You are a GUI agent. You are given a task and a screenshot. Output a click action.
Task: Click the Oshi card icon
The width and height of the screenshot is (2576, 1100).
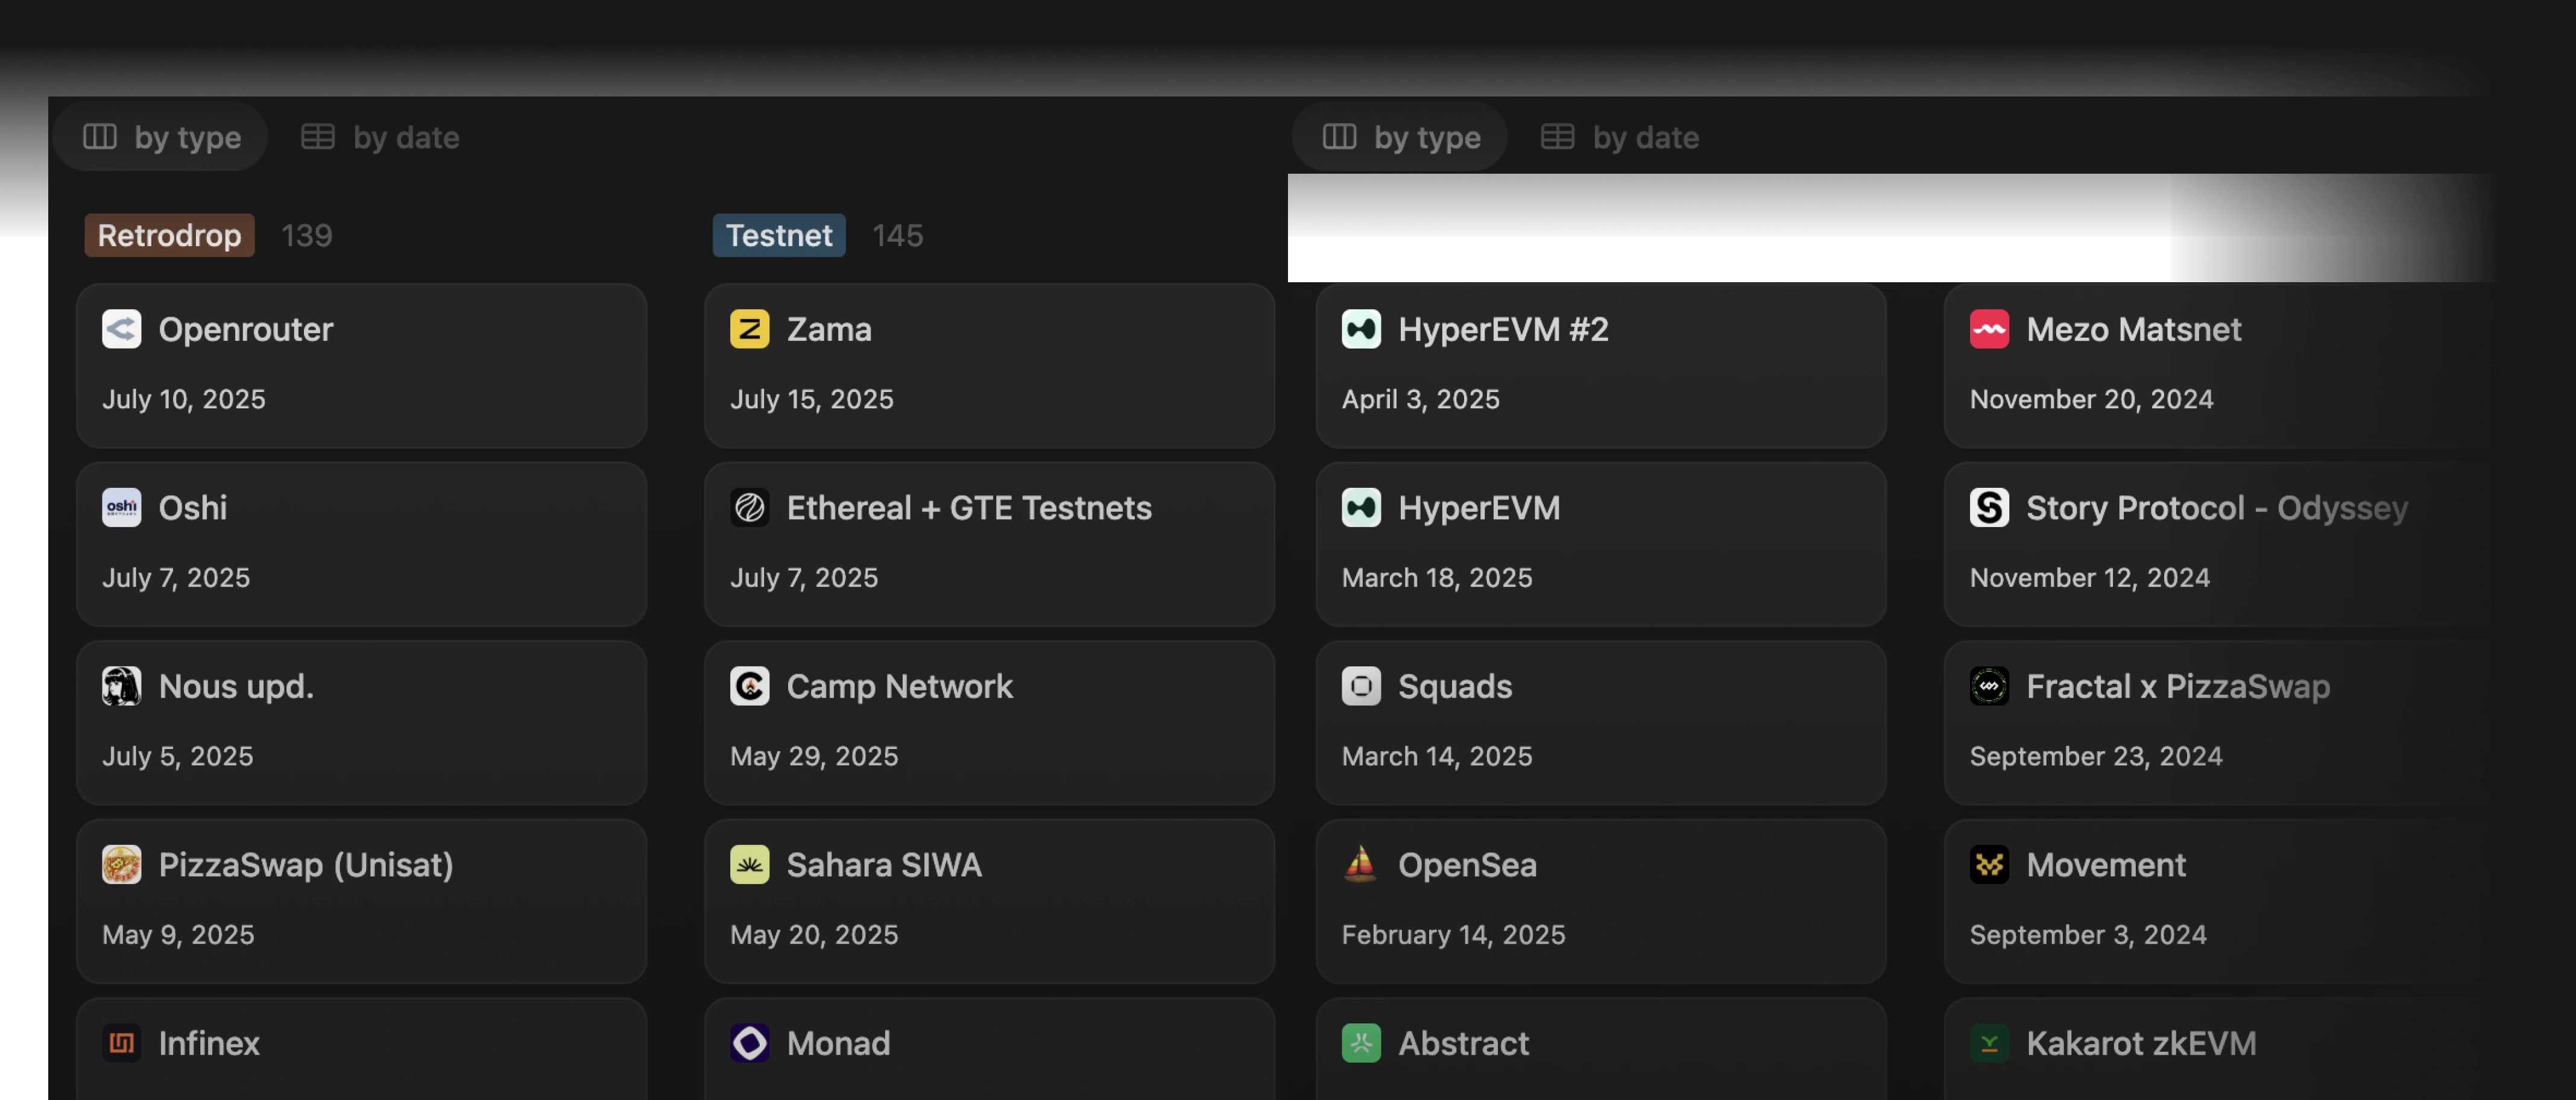click(x=121, y=507)
